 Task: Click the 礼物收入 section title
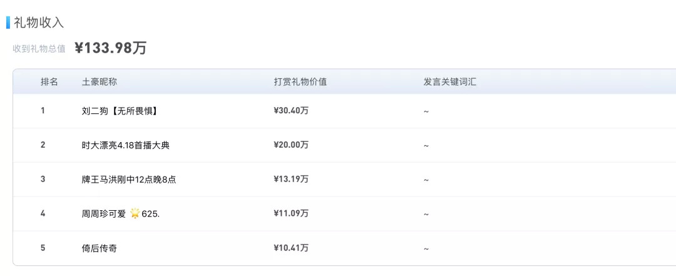(x=39, y=23)
